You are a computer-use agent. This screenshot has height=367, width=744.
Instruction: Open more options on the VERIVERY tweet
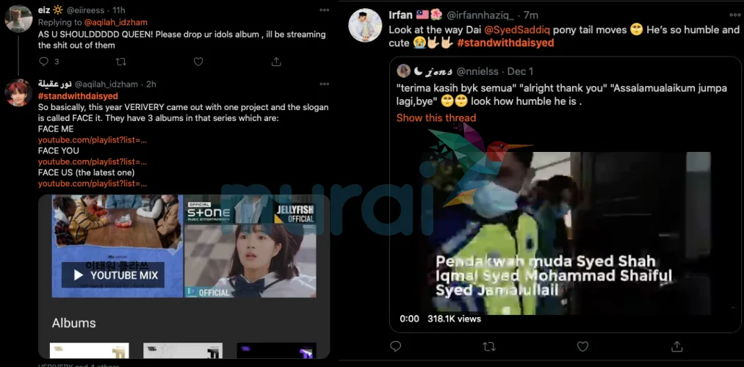point(324,83)
